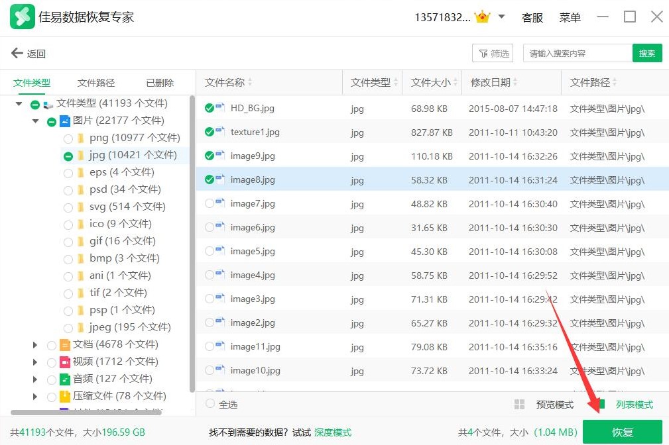
Task: Select the 压缩文件 archive category icon
Action: point(65,396)
